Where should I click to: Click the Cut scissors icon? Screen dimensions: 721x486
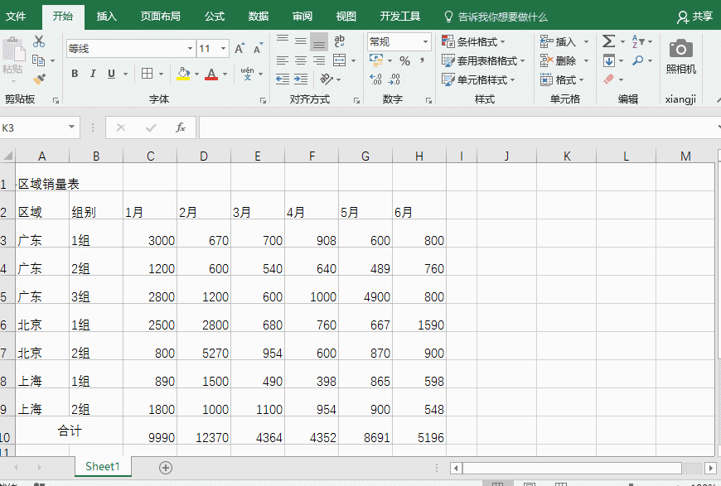(39, 41)
